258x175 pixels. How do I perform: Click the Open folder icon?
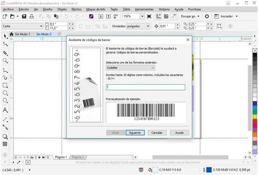tap(12, 16)
